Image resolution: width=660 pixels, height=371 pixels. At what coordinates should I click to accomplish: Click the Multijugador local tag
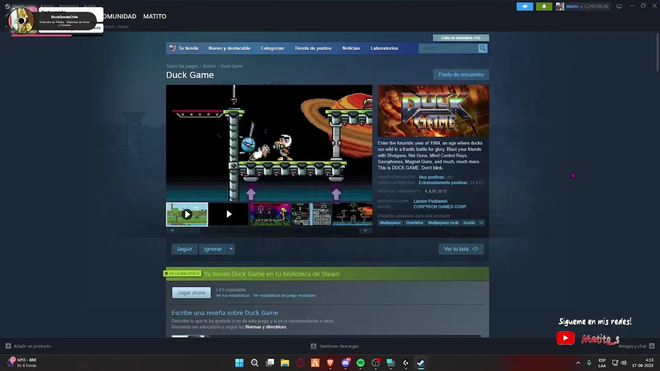click(443, 223)
